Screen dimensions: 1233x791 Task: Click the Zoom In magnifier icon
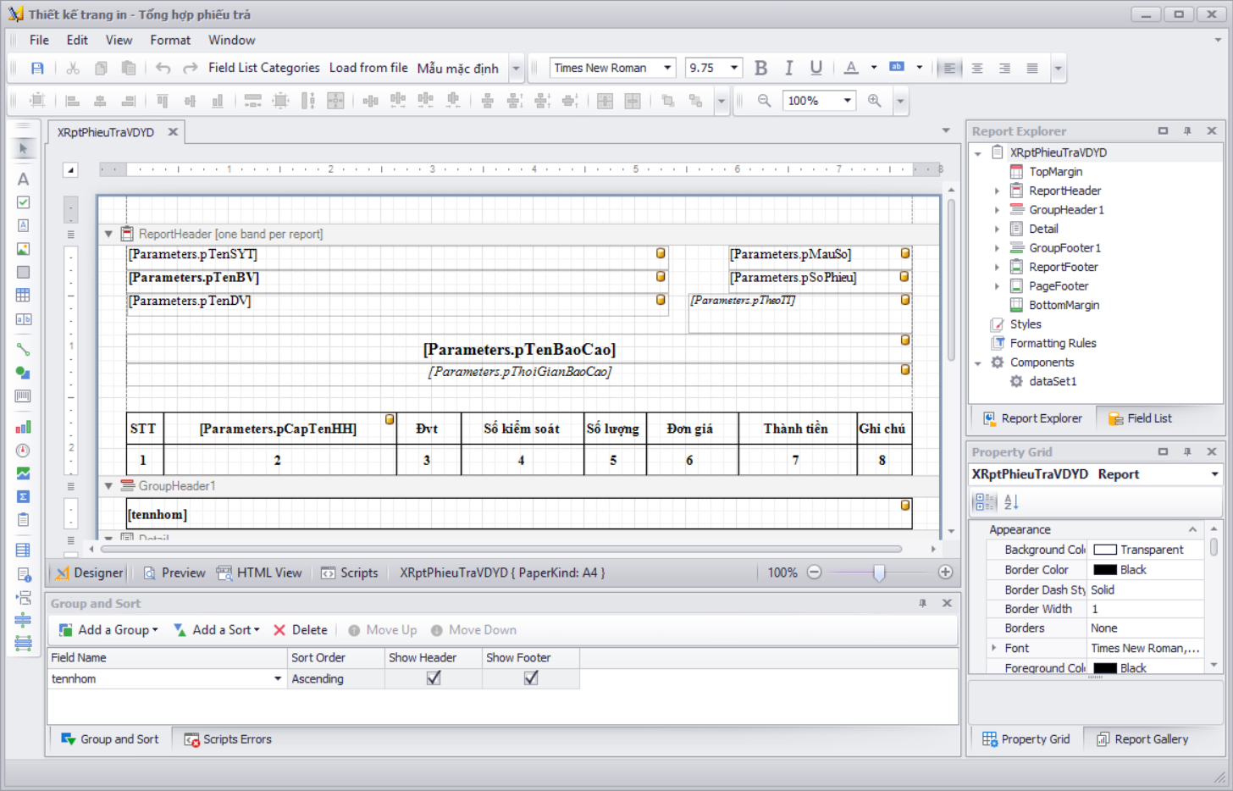pos(875,100)
